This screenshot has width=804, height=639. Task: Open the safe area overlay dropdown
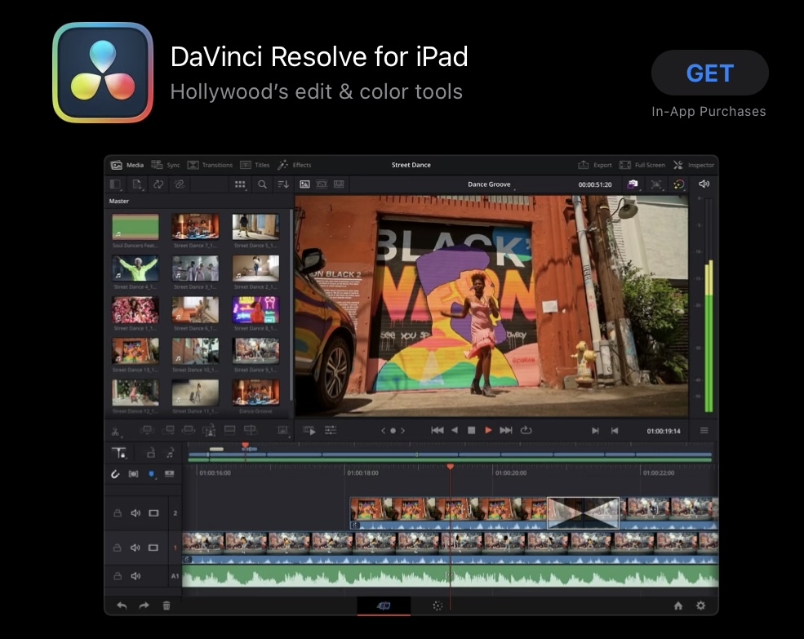coord(655,184)
